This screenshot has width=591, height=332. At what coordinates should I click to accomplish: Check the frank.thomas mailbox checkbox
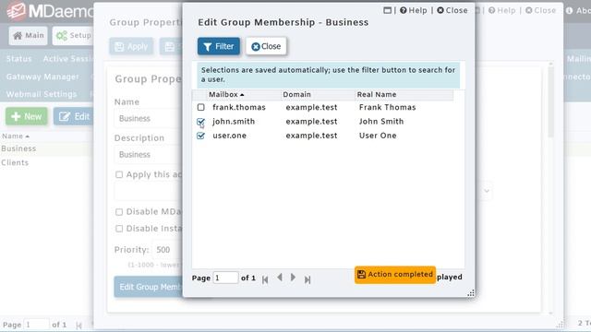coord(201,107)
